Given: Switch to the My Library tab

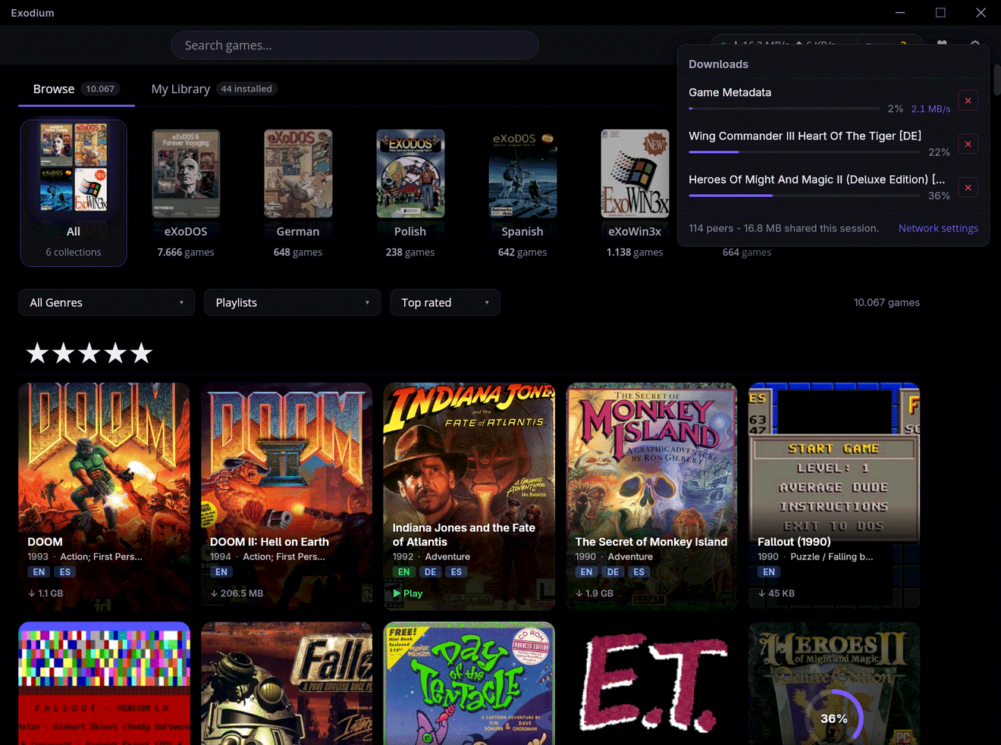Looking at the screenshot, I should (x=214, y=89).
